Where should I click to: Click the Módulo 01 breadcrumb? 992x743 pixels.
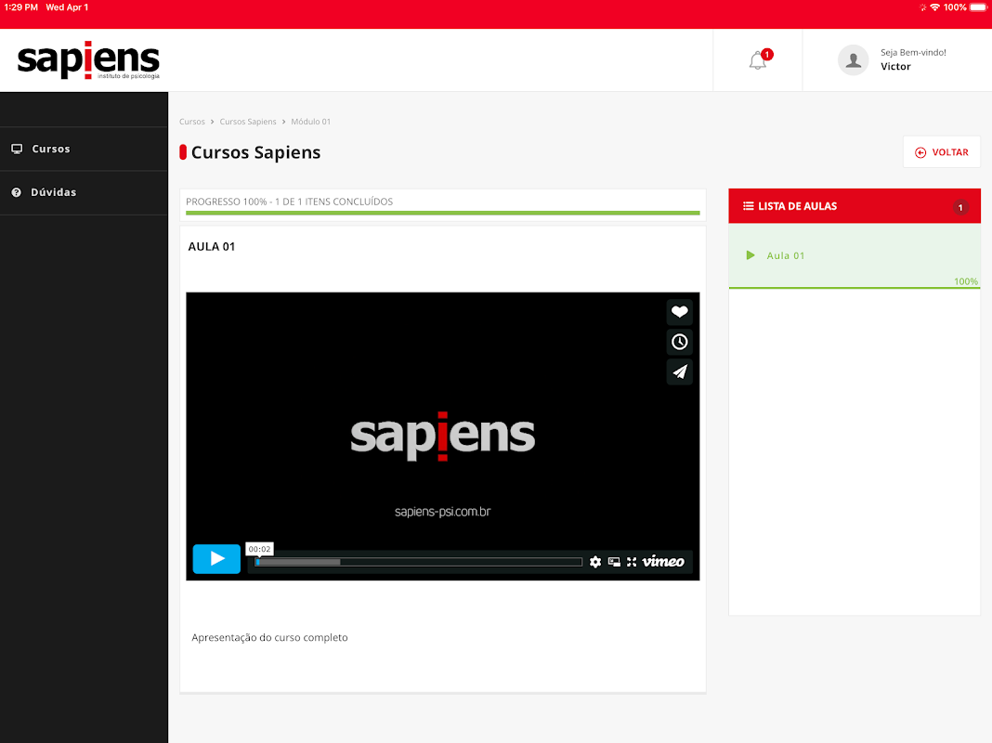pyautogui.click(x=310, y=122)
